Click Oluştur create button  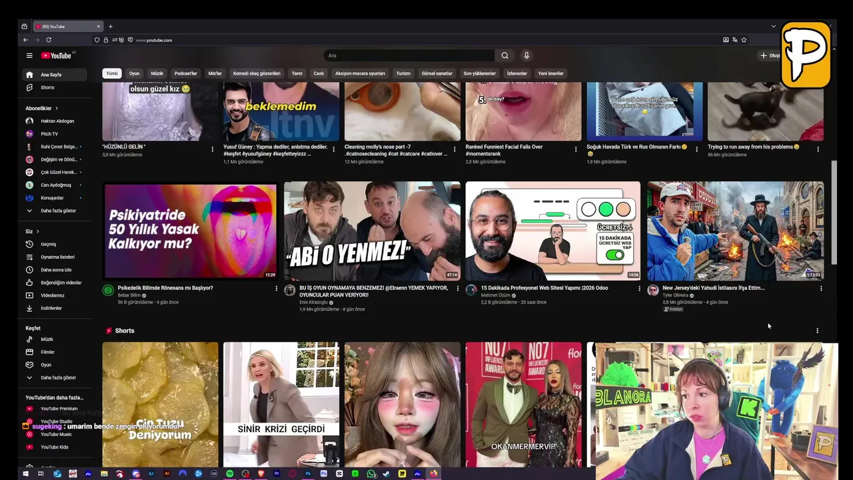coord(770,55)
